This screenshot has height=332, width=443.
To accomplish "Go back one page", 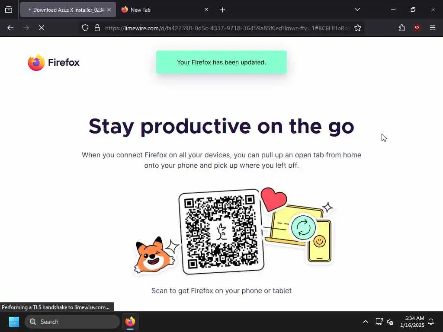I will pyautogui.click(x=10, y=28).
